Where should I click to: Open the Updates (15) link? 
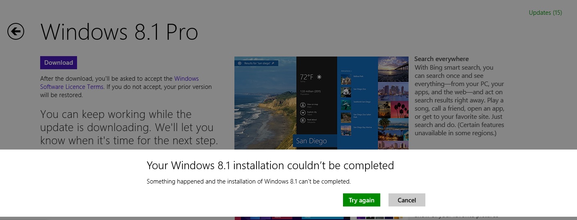coord(545,13)
